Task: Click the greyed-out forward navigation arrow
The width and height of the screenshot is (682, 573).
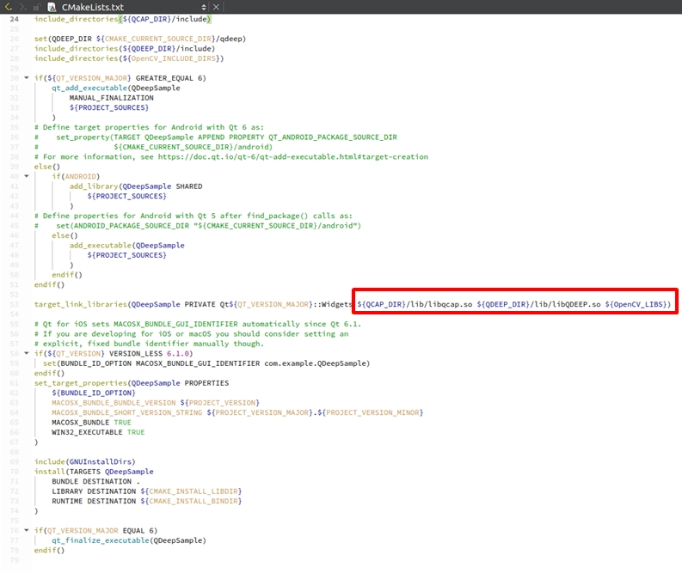Action: [x=23, y=7]
